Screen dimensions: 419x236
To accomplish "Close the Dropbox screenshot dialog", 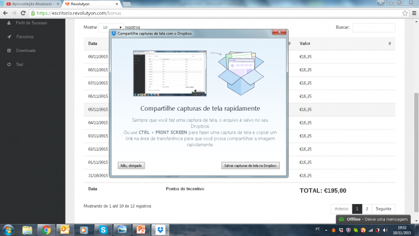I will tap(279, 32).
